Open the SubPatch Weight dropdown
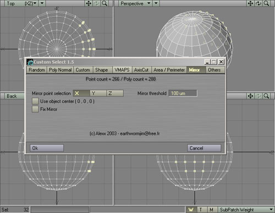The width and height of the screenshot is (275, 213). 246,210
